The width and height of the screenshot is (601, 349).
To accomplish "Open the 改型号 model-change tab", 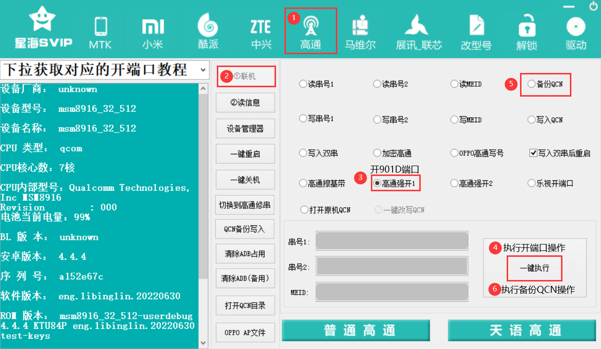I will point(476,33).
